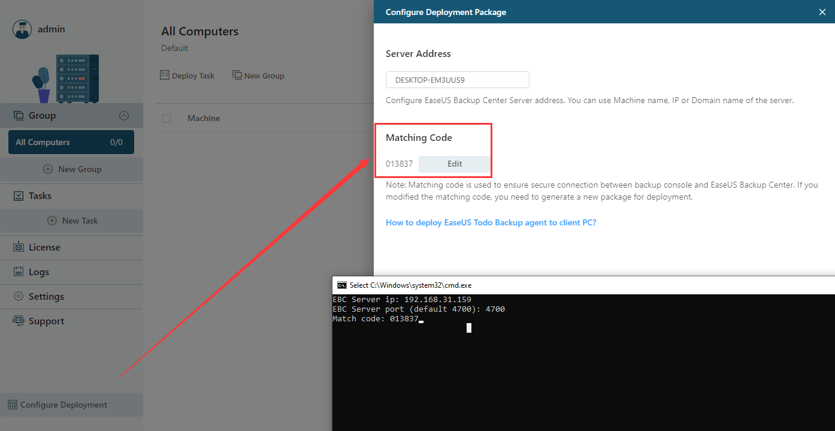Open Settings via its gear icon
835x431 pixels.
[18, 296]
